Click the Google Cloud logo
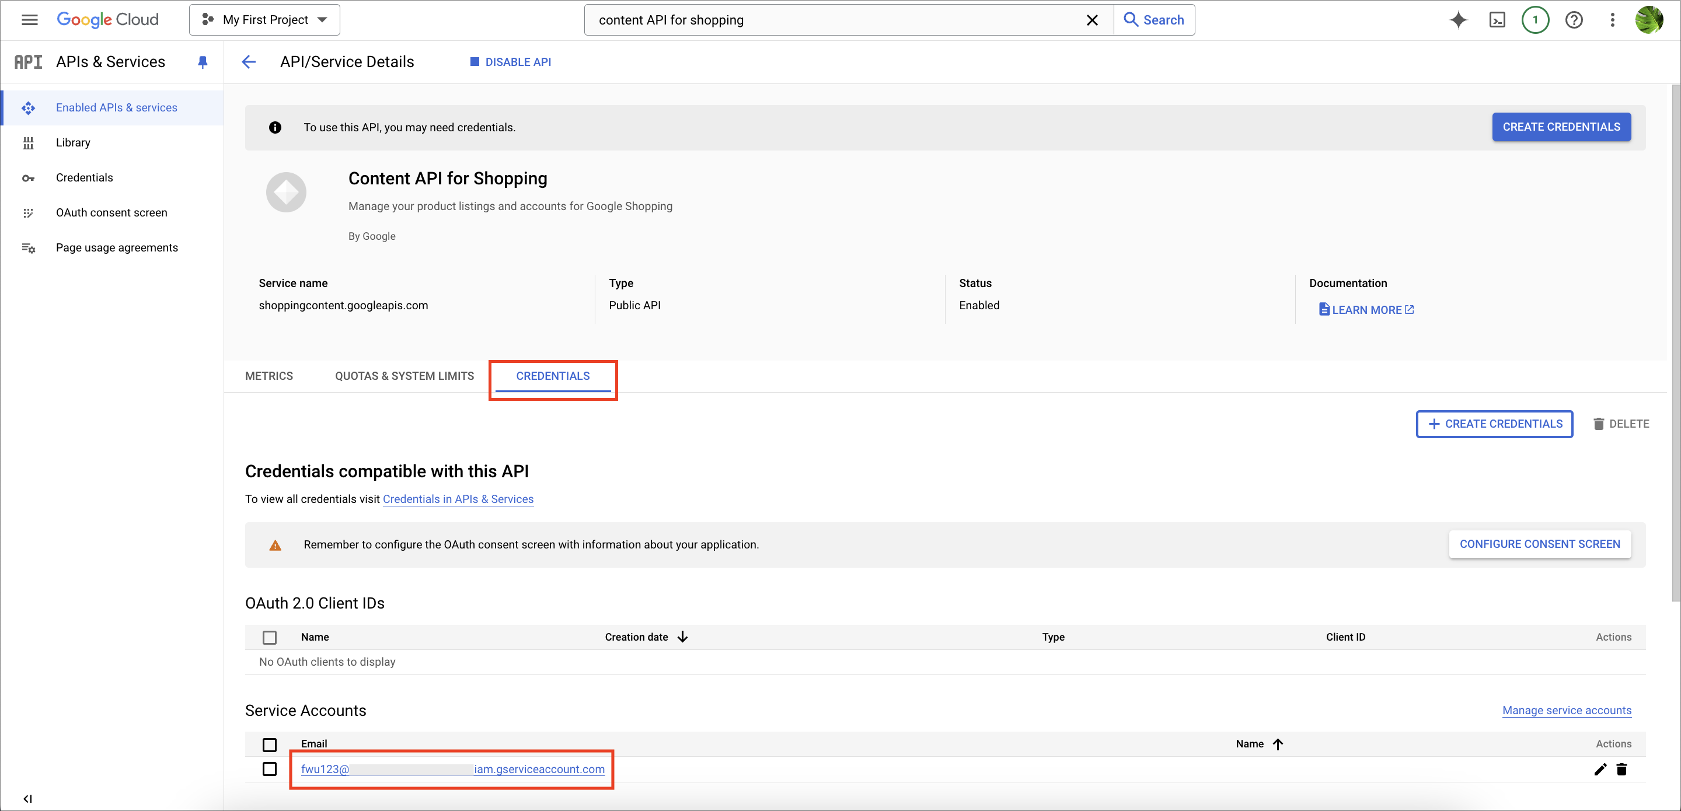This screenshot has height=811, width=1681. [107, 20]
